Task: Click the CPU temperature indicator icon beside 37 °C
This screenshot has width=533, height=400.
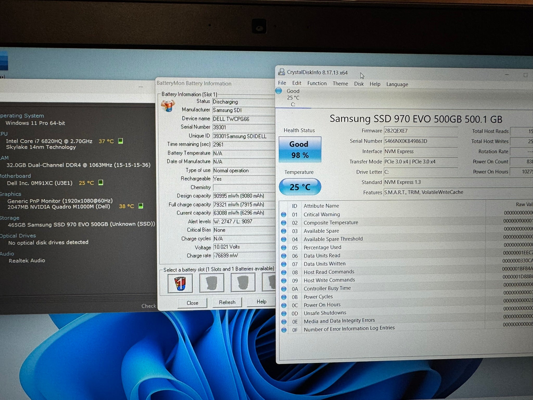Action: coord(120,141)
